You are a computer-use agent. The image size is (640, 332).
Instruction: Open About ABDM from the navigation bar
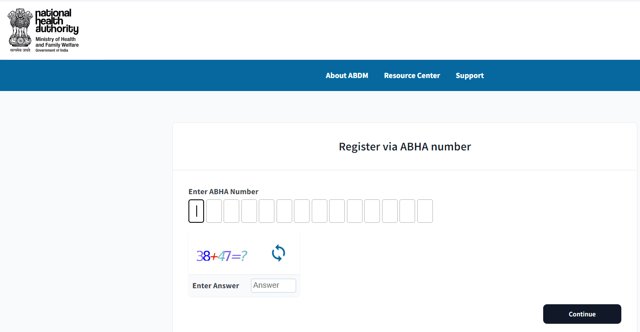coord(346,75)
